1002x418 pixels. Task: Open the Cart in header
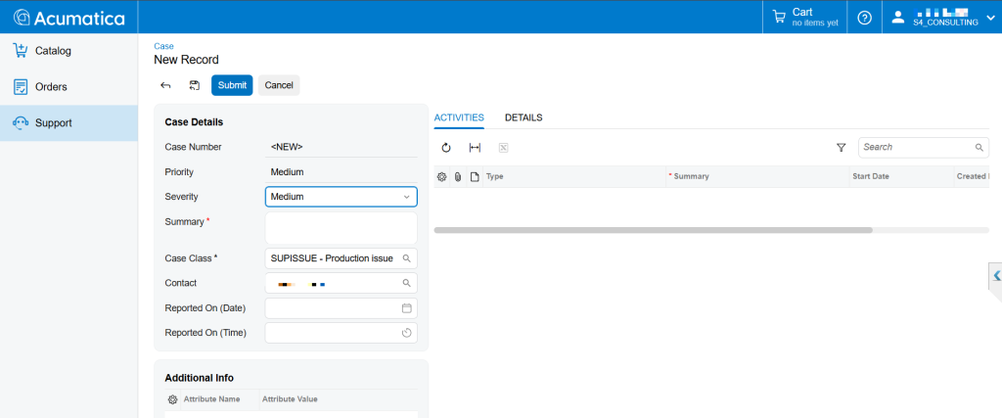(x=805, y=18)
